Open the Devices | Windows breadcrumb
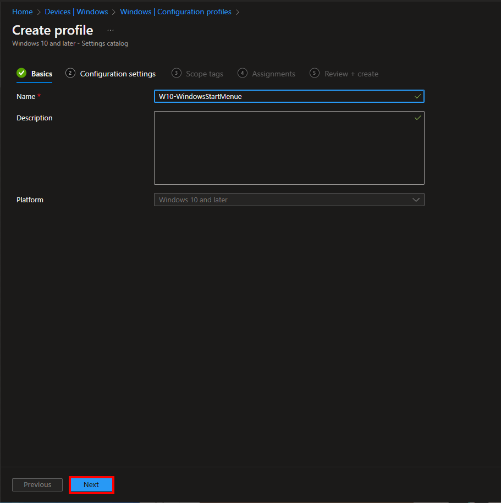Image resolution: width=501 pixels, height=503 pixels. pos(76,12)
